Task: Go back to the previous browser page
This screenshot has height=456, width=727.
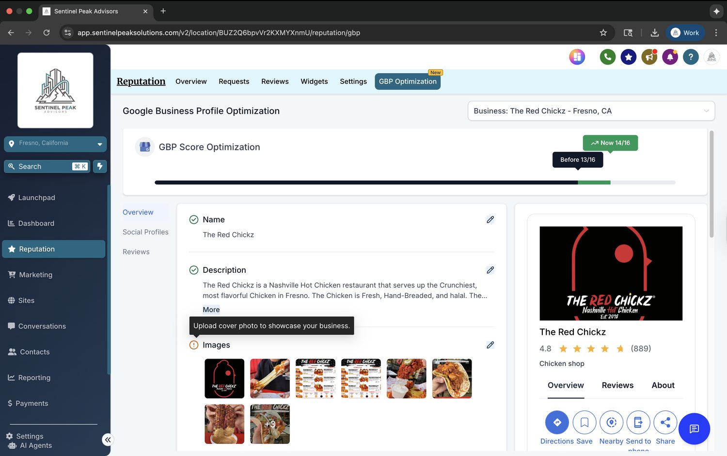Action: click(x=11, y=32)
